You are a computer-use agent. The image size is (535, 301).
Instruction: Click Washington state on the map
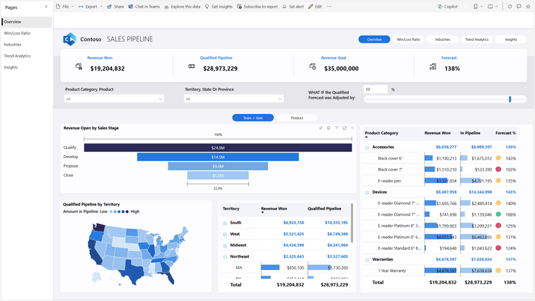pyautogui.click(x=99, y=228)
